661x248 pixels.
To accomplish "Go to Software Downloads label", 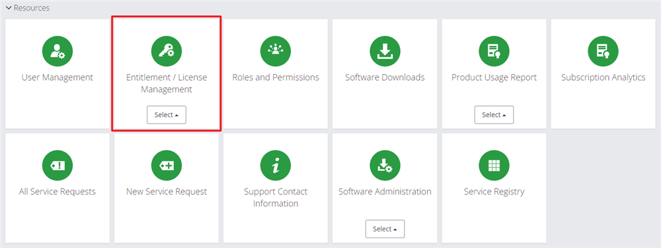I will coord(385,77).
